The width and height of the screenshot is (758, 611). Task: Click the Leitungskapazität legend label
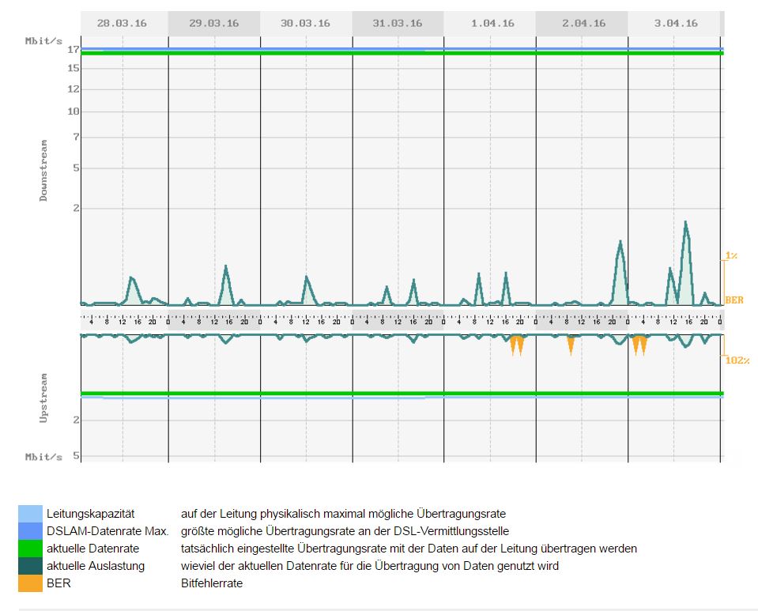(x=93, y=514)
